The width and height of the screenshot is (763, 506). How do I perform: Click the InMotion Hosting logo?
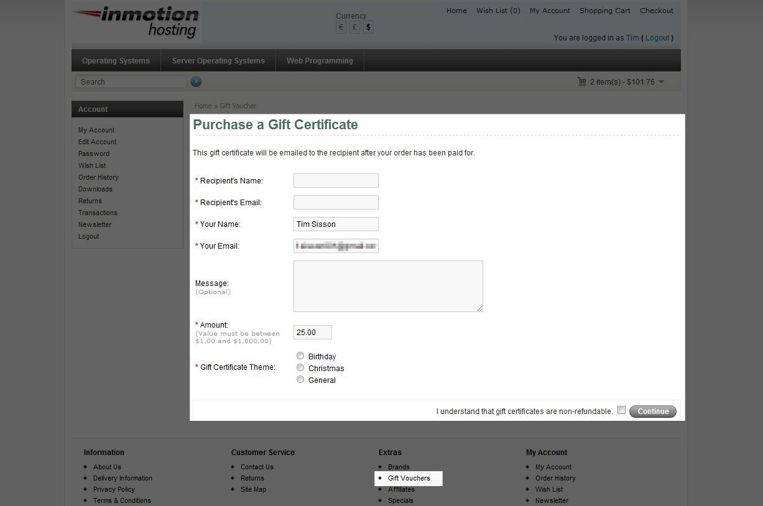137,22
